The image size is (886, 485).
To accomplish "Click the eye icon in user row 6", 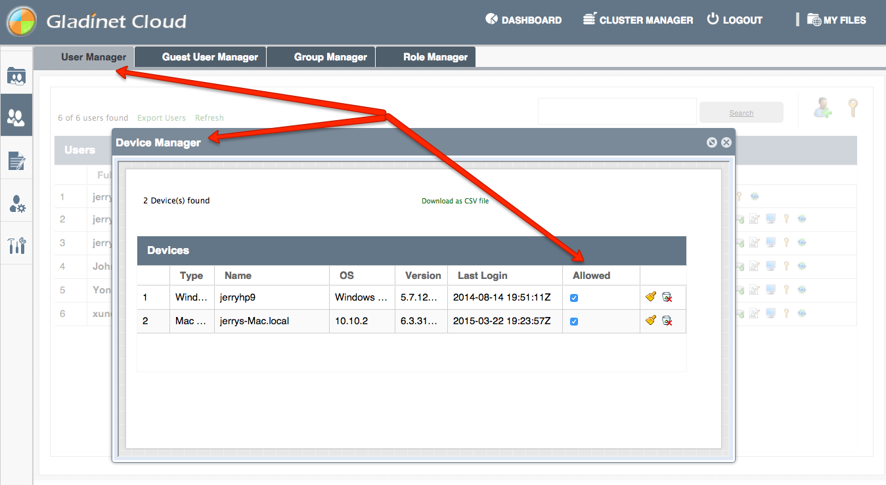I will tap(802, 314).
